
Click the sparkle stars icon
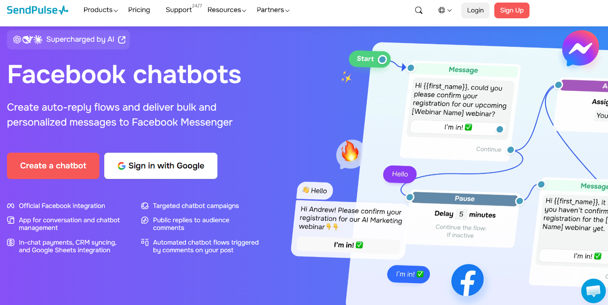tap(346, 77)
